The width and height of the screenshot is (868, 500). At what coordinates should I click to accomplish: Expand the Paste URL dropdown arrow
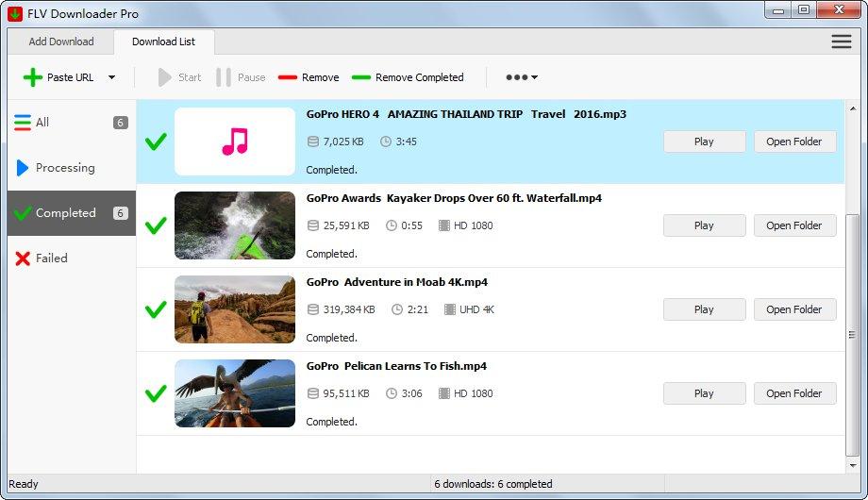tap(112, 77)
